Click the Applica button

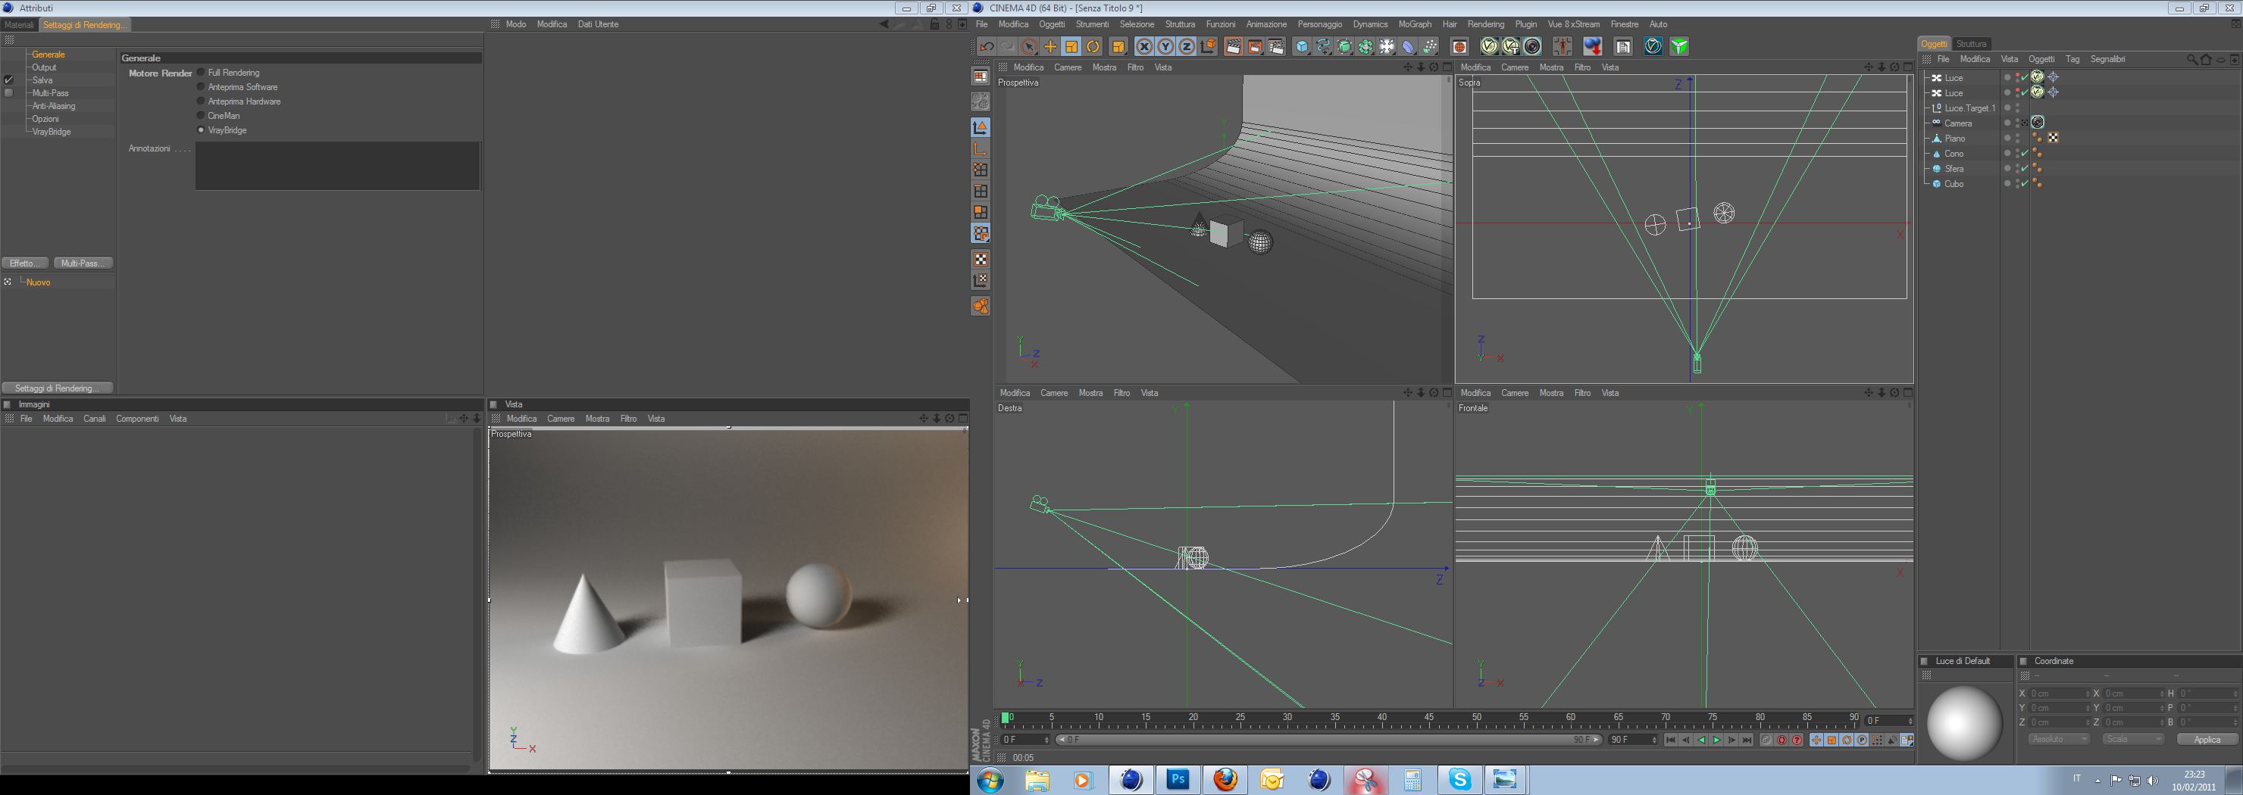pyautogui.click(x=2207, y=739)
